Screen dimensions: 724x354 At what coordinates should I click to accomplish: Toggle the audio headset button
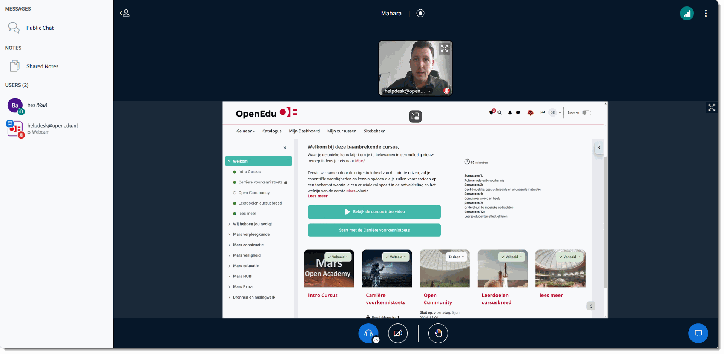pos(368,333)
